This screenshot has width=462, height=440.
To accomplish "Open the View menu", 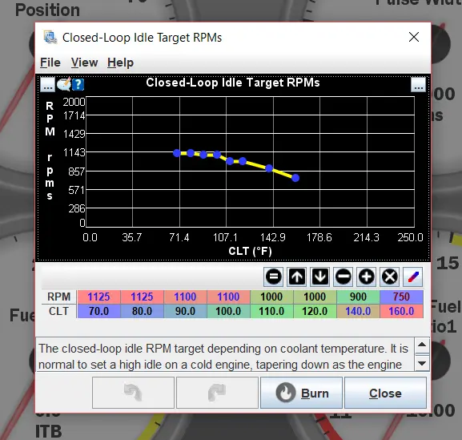I will pyautogui.click(x=84, y=63).
